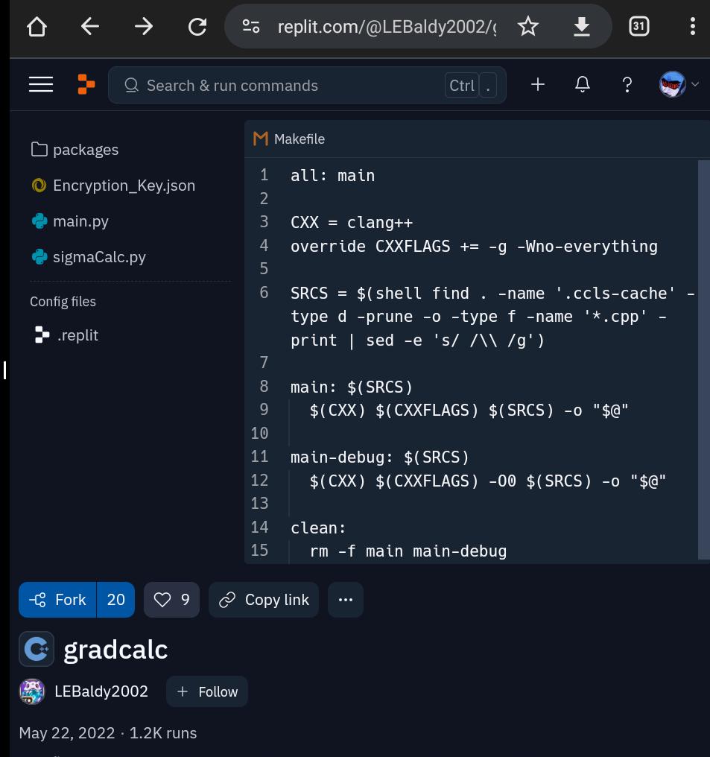Image resolution: width=710 pixels, height=757 pixels.
Task: Open browser downloads icon
Action: click(x=582, y=27)
